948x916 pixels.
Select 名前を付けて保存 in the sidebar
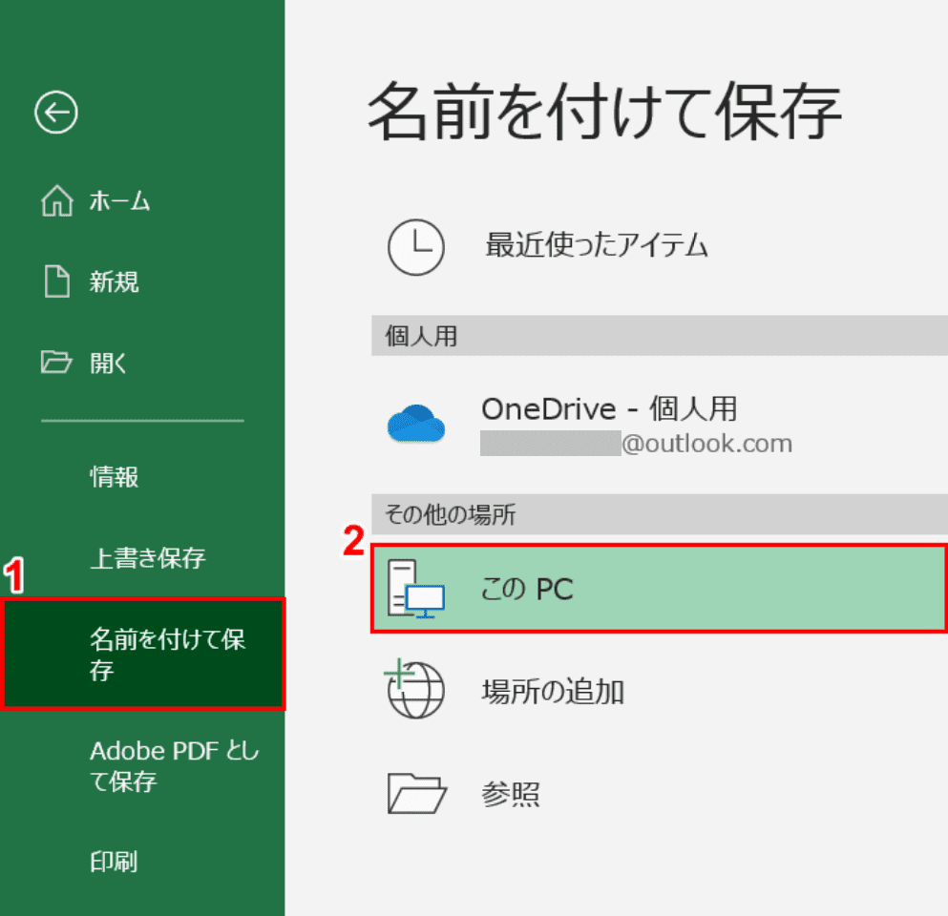pos(142,654)
